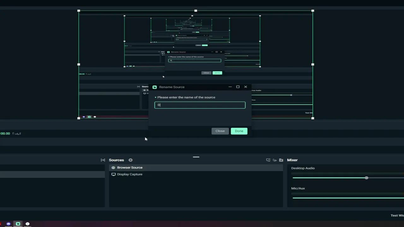Click the panel resize handle above Sources
This screenshot has height=227, width=404.
click(x=196, y=157)
